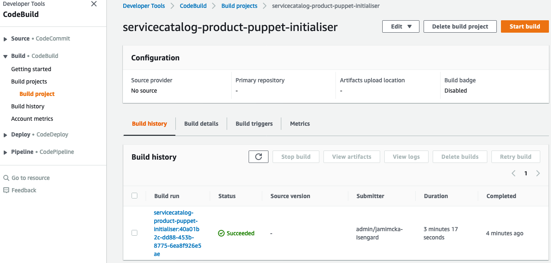Click the Submitter column header

tap(370, 196)
